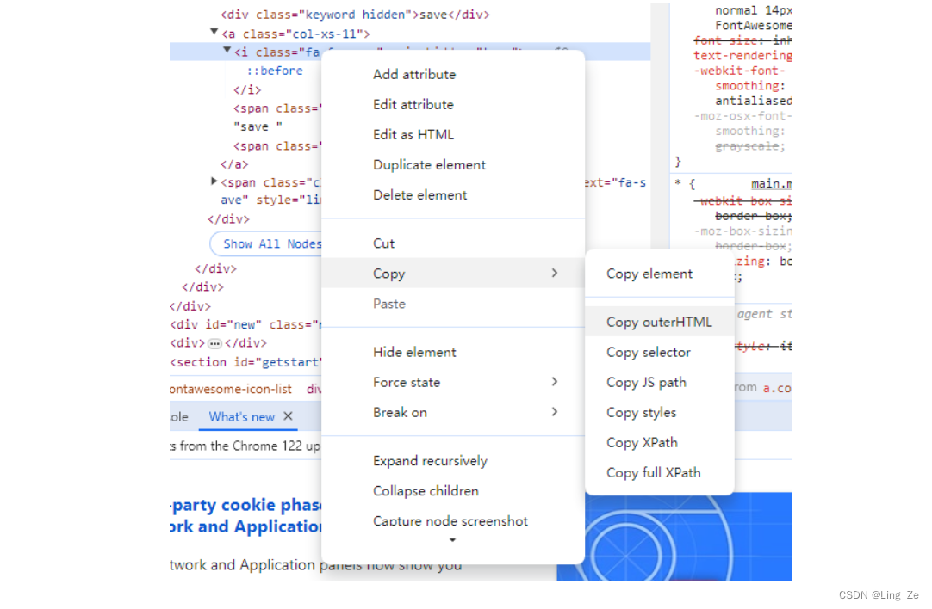Open Force state submenu entry
932x609 pixels.
[452, 382]
